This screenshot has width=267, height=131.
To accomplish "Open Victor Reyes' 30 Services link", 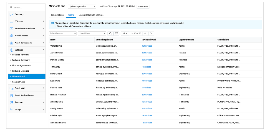I will click(x=147, y=46).
